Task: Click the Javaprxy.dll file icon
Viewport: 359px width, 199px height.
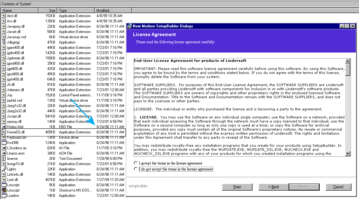Action: [x=4, y=26]
